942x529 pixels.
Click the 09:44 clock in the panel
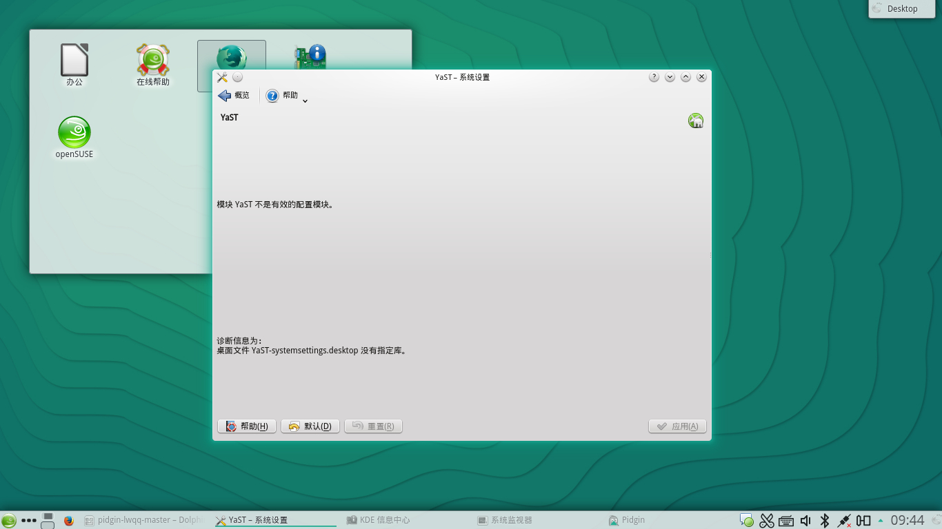[908, 521]
